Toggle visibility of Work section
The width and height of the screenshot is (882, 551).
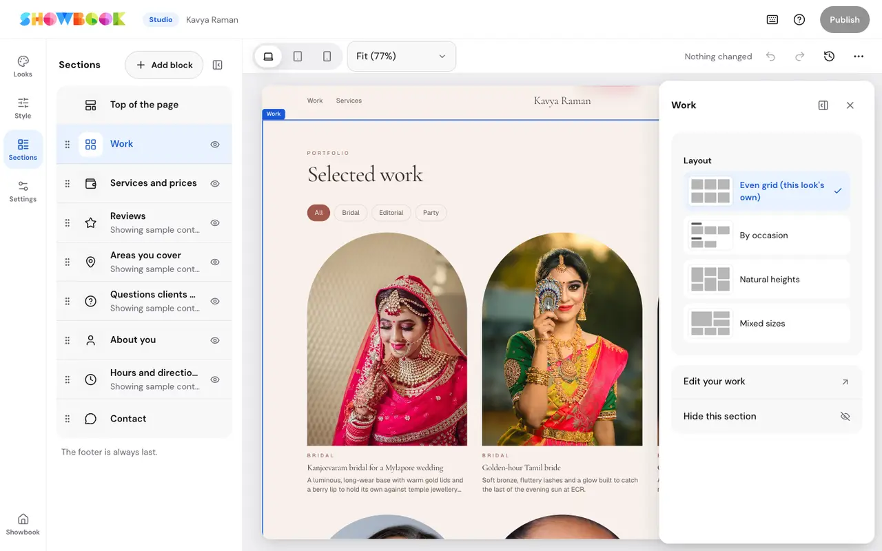(x=215, y=145)
